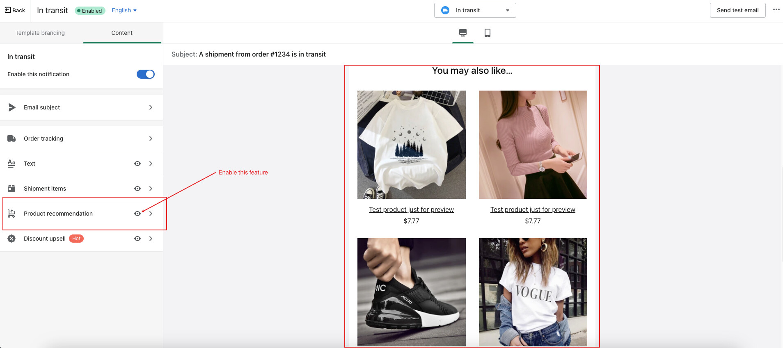The image size is (783, 348).
Task: Click the Shipment items row label
Action: coord(45,189)
